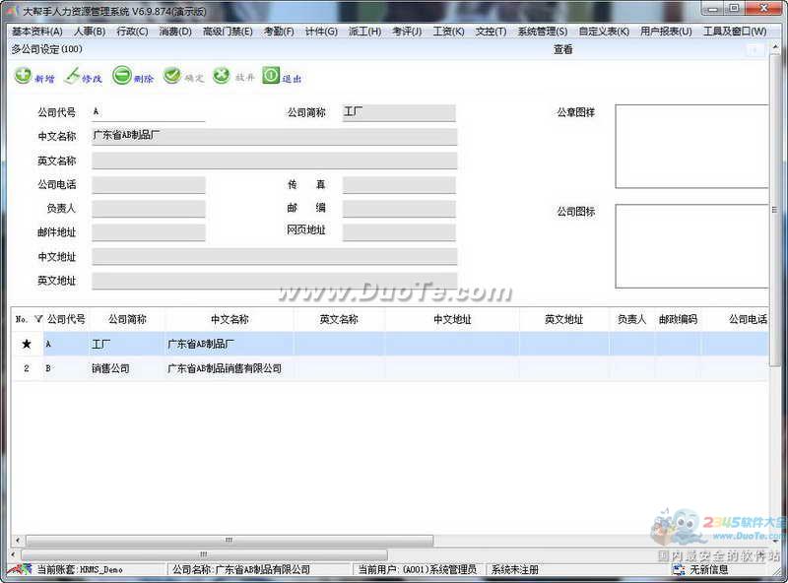Click the 退出 (Exit) power icon
788x583 pixels.
pos(271,76)
